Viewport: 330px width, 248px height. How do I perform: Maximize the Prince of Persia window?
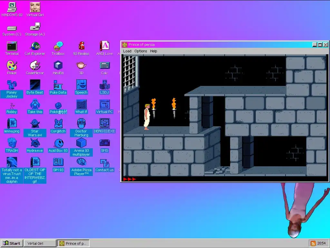click(x=320, y=45)
